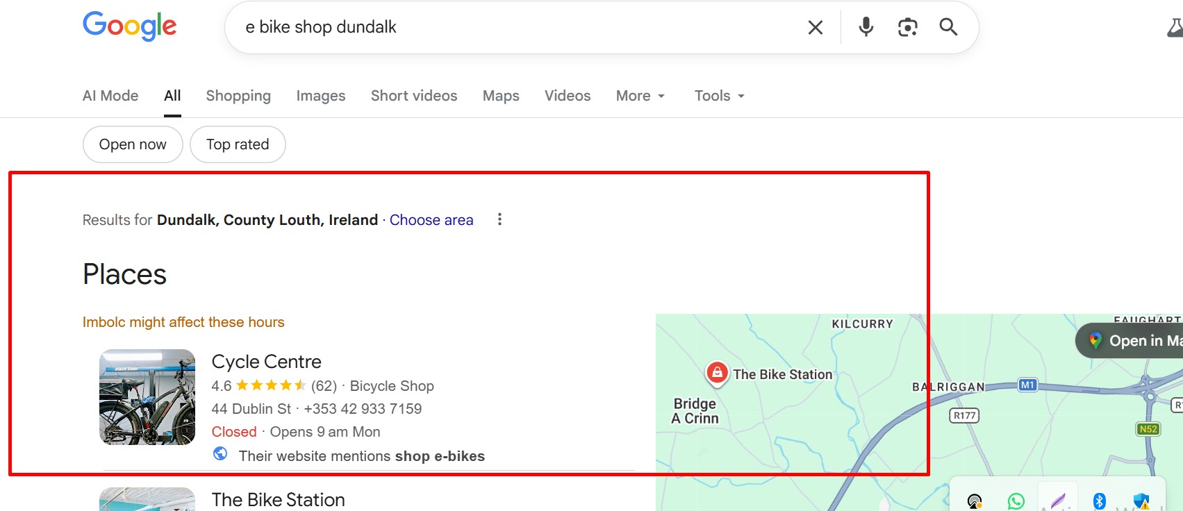Expand the More search categories dropdown

pyautogui.click(x=640, y=96)
